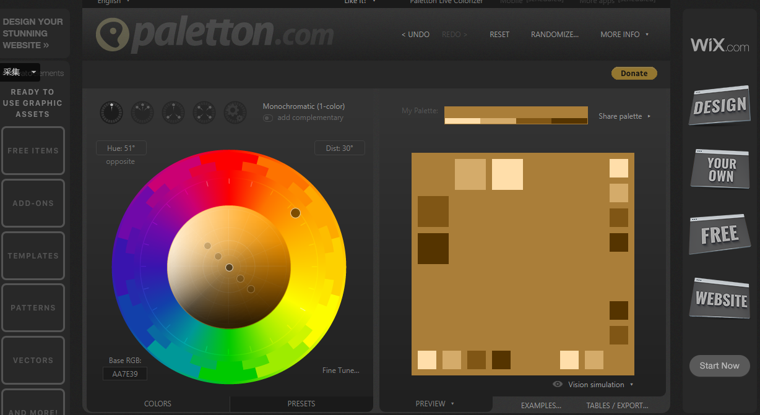Click the Paletton logo icon
Viewport: 760px width, 415px height.
click(112, 35)
